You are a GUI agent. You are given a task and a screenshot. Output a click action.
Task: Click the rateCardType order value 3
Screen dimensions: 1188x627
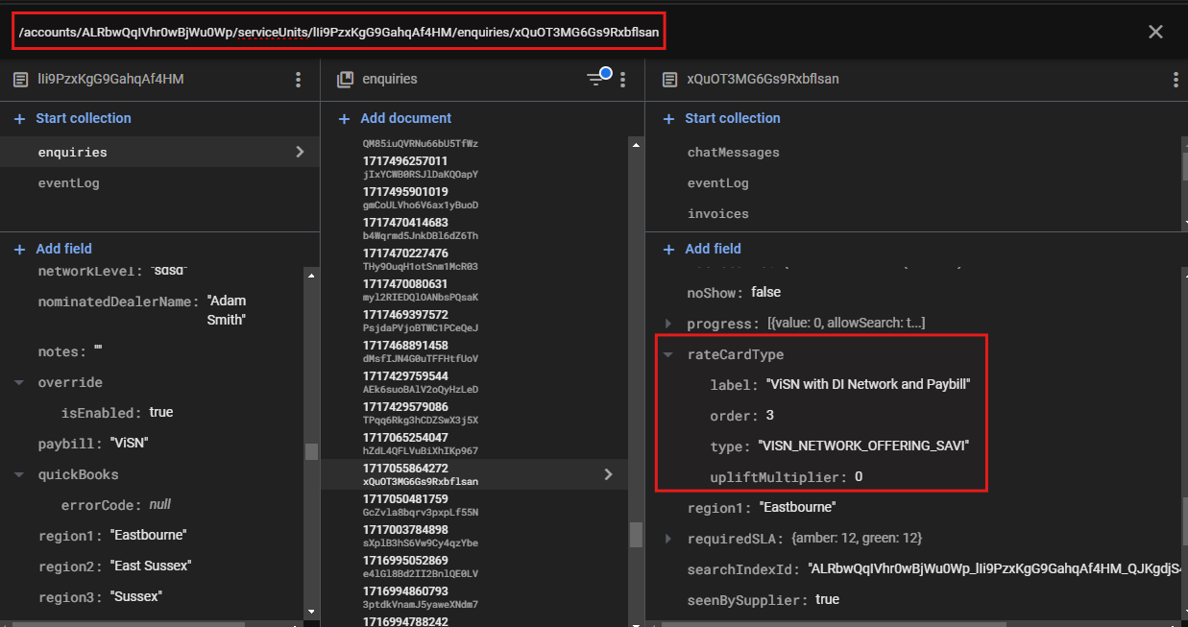[x=770, y=416]
